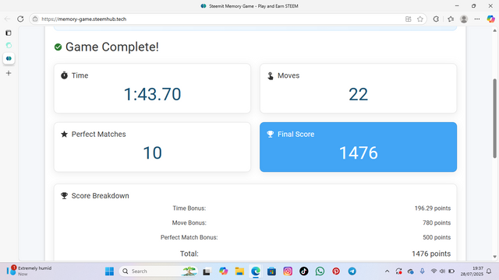
Task: Open Telegram from the taskbar
Action: click(x=352, y=271)
